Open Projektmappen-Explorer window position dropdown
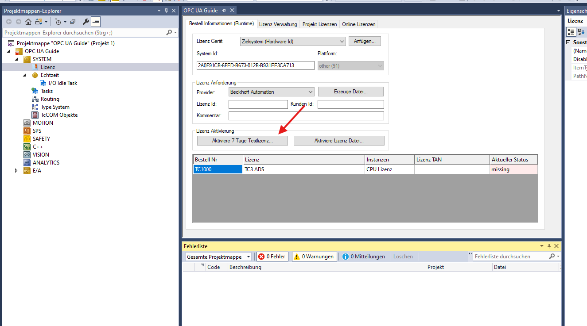The image size is (587, 326). pyautogui.click(x=159, y=11)
